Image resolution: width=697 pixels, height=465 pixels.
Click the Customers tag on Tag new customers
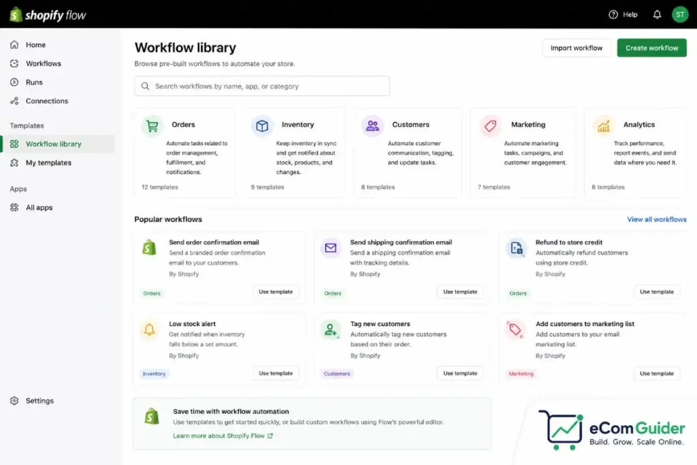point(337,373)
